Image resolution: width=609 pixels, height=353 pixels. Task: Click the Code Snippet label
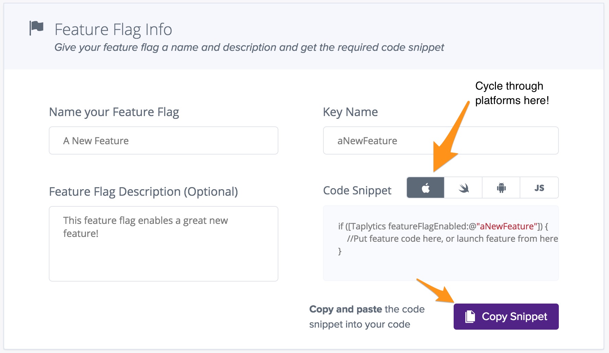point(357,191)
